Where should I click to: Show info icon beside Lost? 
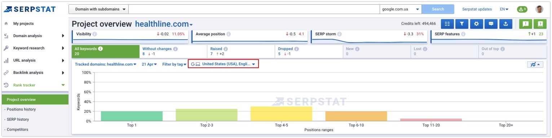425,49
